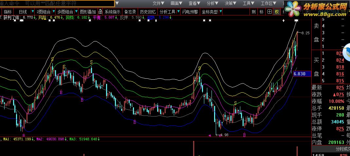The width and height of the screenshot is (350, 156).
Task: Click the 闪电预警 alert button
Action: coord(190,12)
